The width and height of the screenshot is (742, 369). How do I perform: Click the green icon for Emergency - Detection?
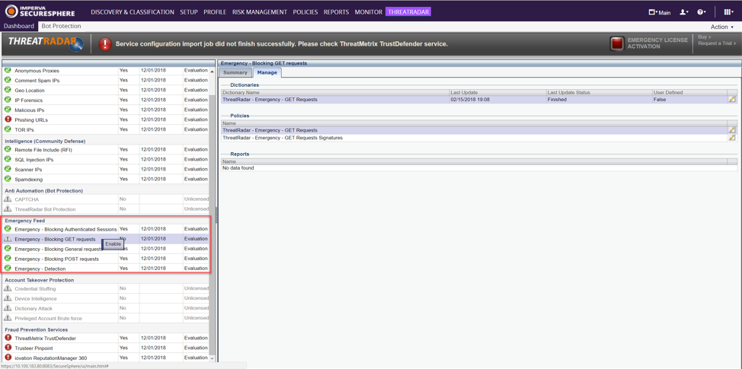(8, 269)
